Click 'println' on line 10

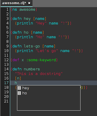point(25,51)
